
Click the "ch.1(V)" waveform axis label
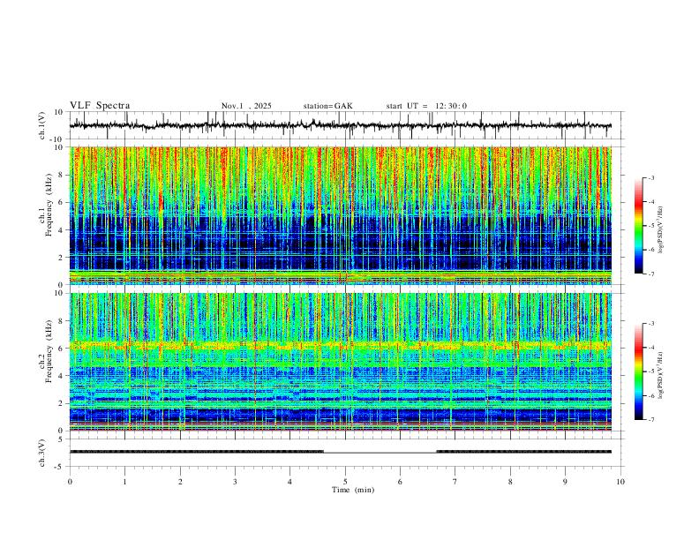pos(42,125)
